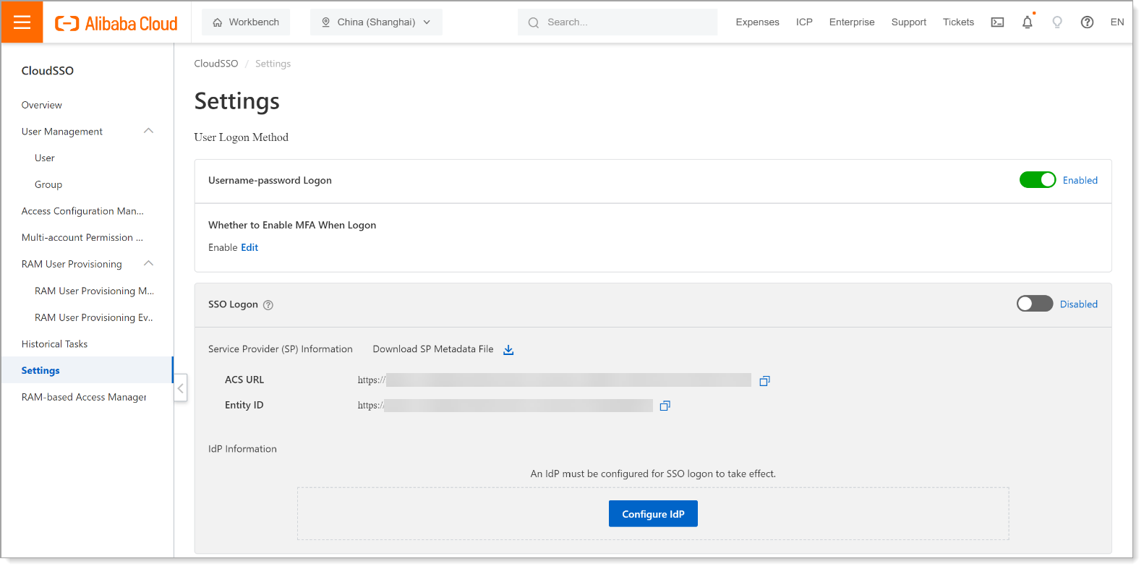Click the Alibaba Cloud logo
Image resolution: width=1144 pixels, height=569 pixels.
tap(116, 23)
